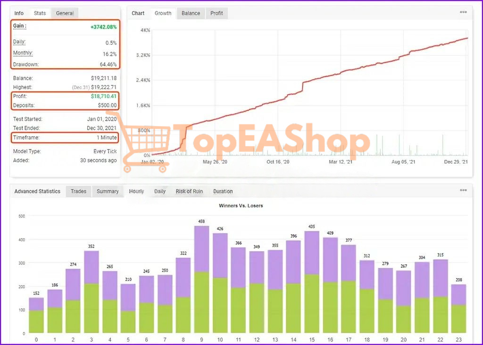The image size is (483, 345).
Task: Click the Chart tab
Action: (x=138, y=13)
